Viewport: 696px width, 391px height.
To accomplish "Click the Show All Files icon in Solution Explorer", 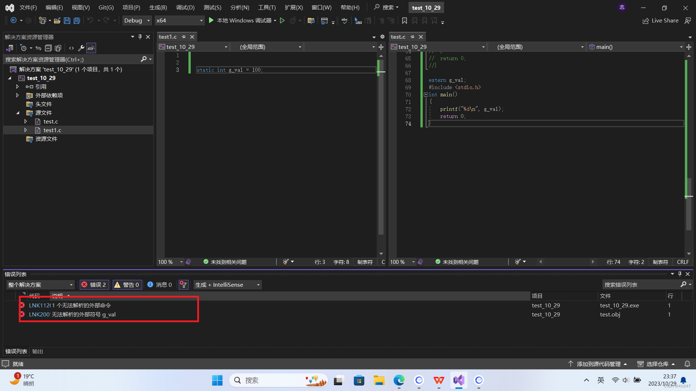I will click(58, 48).
